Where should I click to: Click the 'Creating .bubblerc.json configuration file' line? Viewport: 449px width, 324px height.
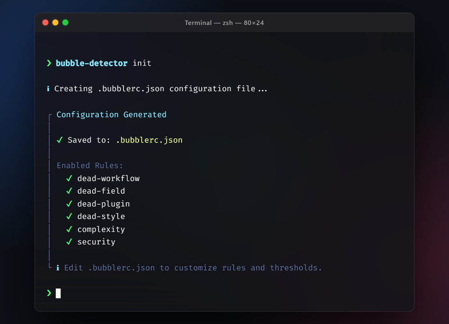[161, 89]
